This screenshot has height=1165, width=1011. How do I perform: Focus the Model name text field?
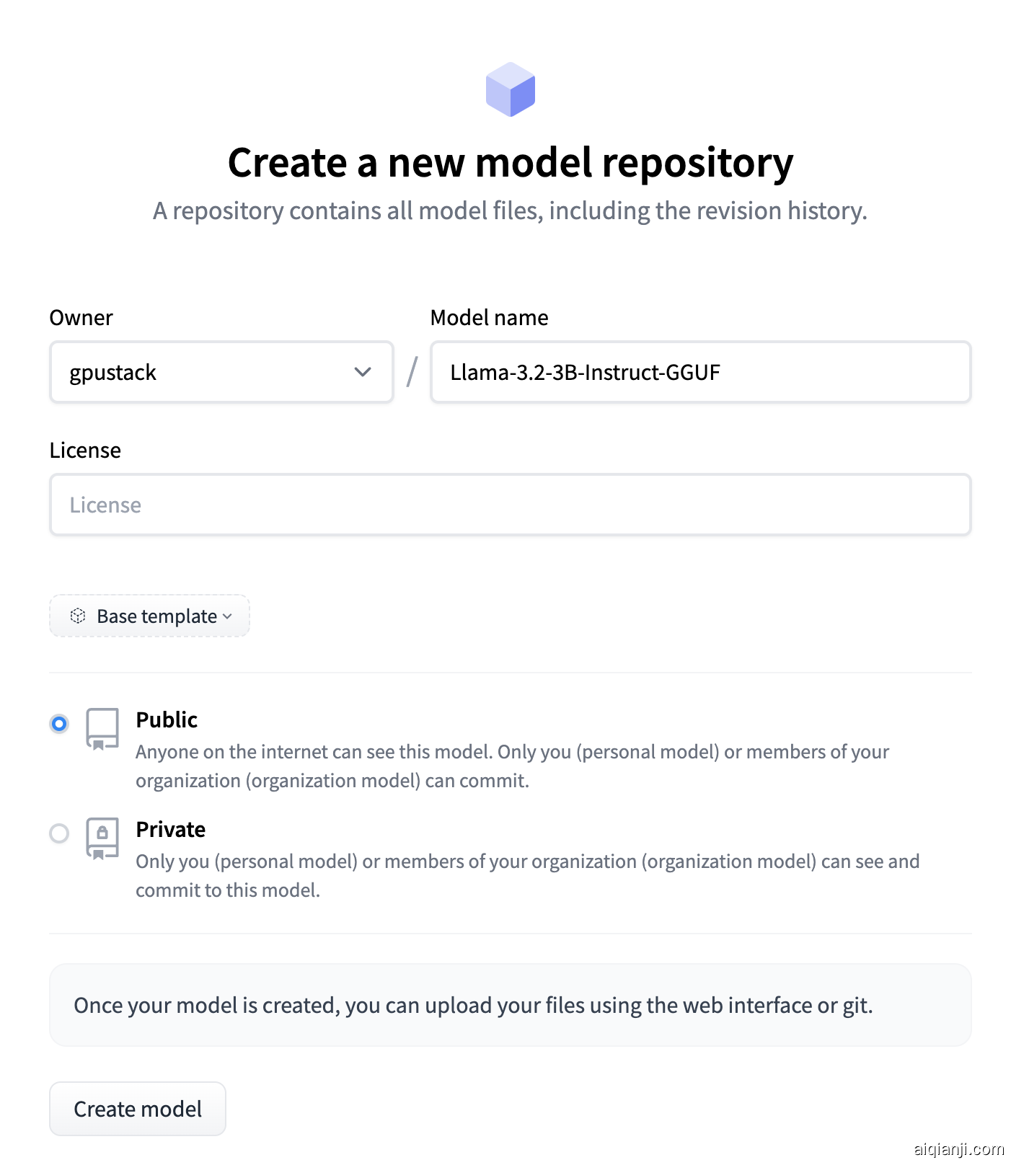pyautogui.click(x=700, y=372)
